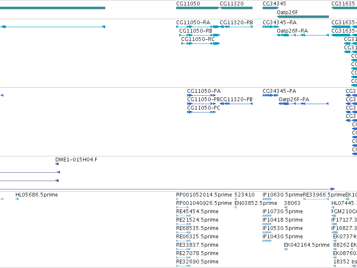Pick EST label RE33837.5prime
Screen dimensions: 357x268
point(197,245)
